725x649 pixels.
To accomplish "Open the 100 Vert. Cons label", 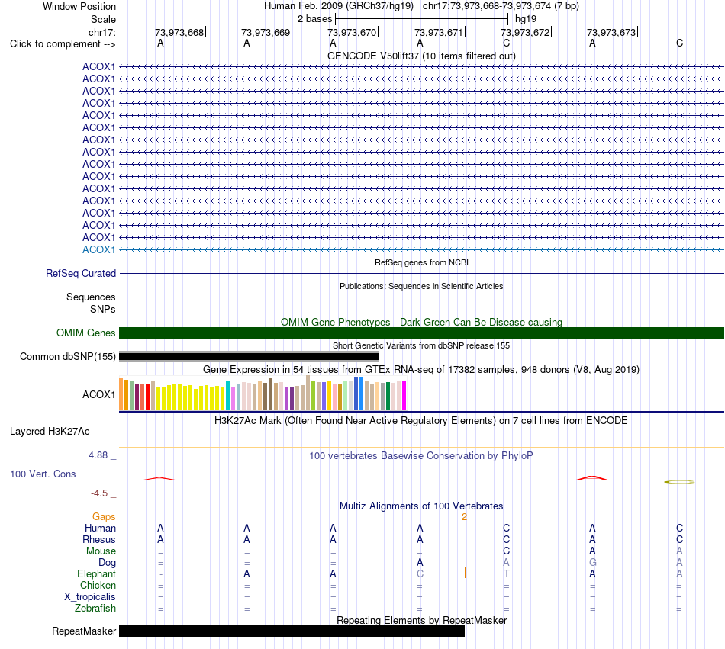I will coord(43,474).
